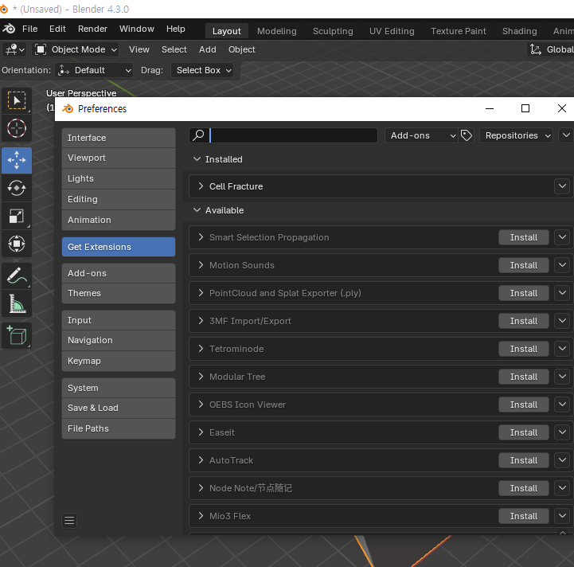
Task: Open options dropdown for Cell Fracture
Action: pyautogui.click(x=562, y=186)
